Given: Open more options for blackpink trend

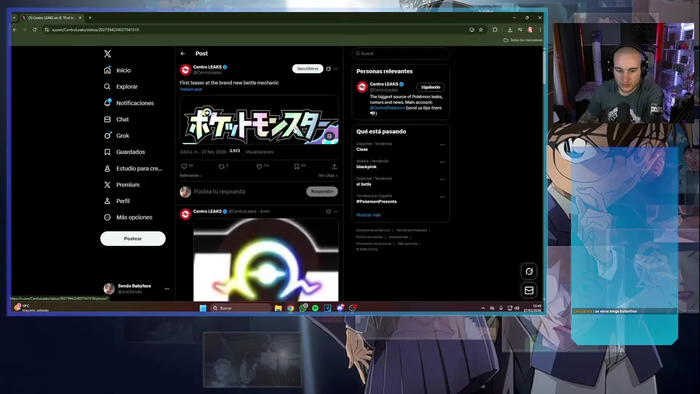Looking at the screenshot, I should click(x=442, y=163).
